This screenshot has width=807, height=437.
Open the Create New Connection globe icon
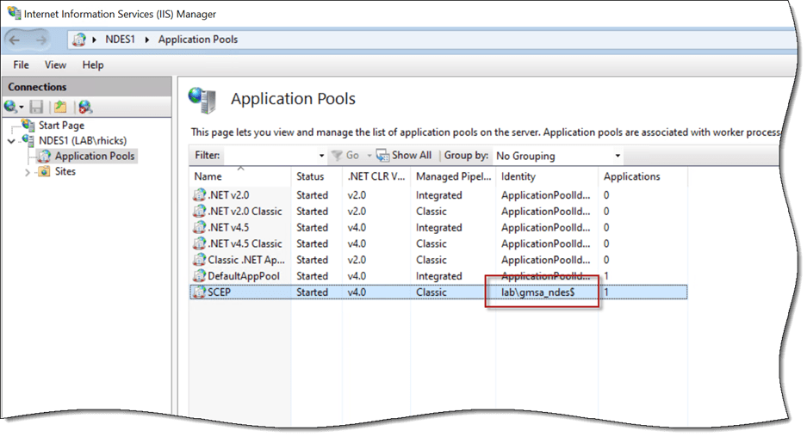(9, 107)
